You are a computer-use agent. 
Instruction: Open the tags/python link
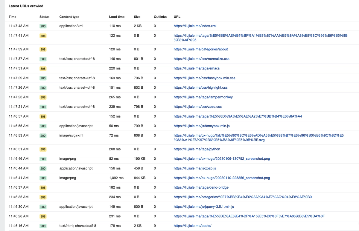(197, 149)
